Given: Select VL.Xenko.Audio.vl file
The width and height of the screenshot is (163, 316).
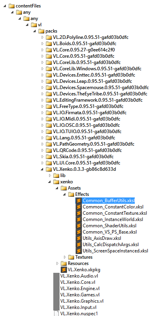Looking at the screenshot, I should 79,276.
